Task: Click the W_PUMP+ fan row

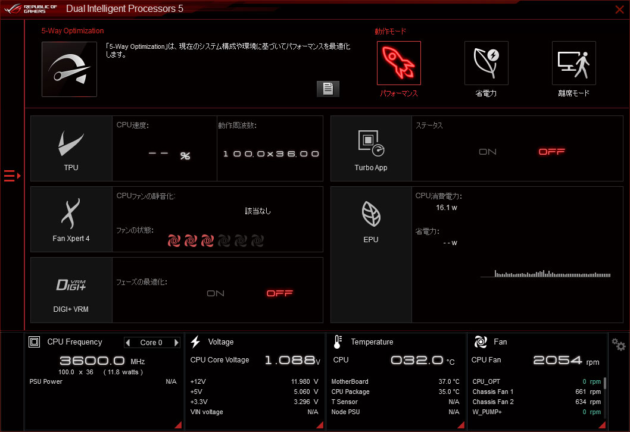Action: click(537, 412)
